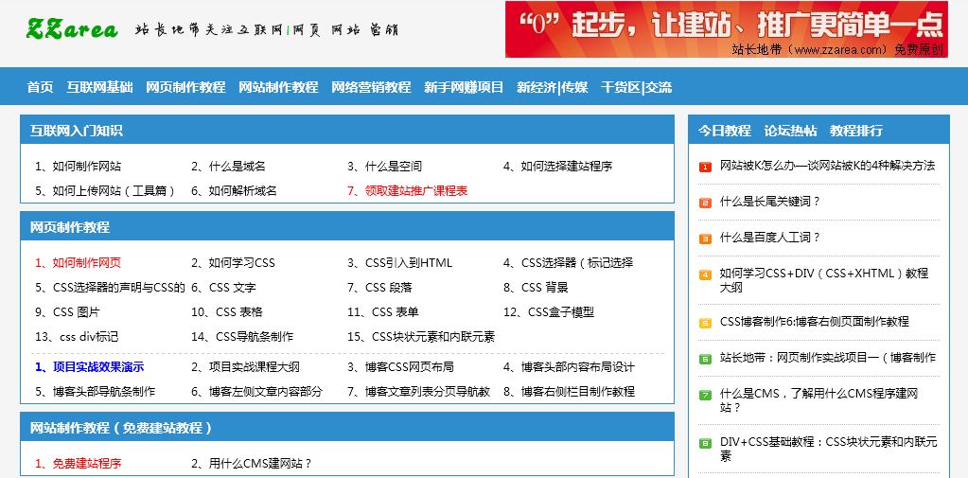Select 网络营销教程 navigation menu item
The height and width of the screenshot is (478, 968).
[x=371, y=87]
